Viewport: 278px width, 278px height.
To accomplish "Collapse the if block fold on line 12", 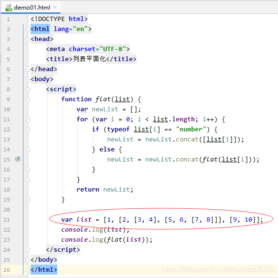I will (x=28, y=129).
